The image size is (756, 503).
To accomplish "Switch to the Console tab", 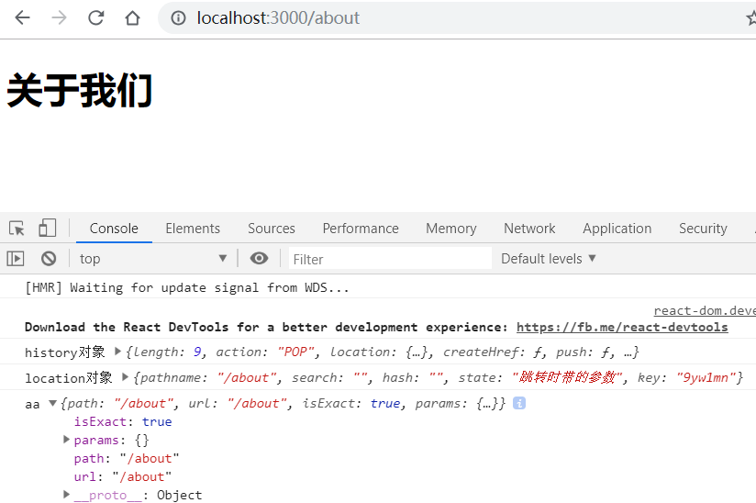I will [x=114, y=229].
